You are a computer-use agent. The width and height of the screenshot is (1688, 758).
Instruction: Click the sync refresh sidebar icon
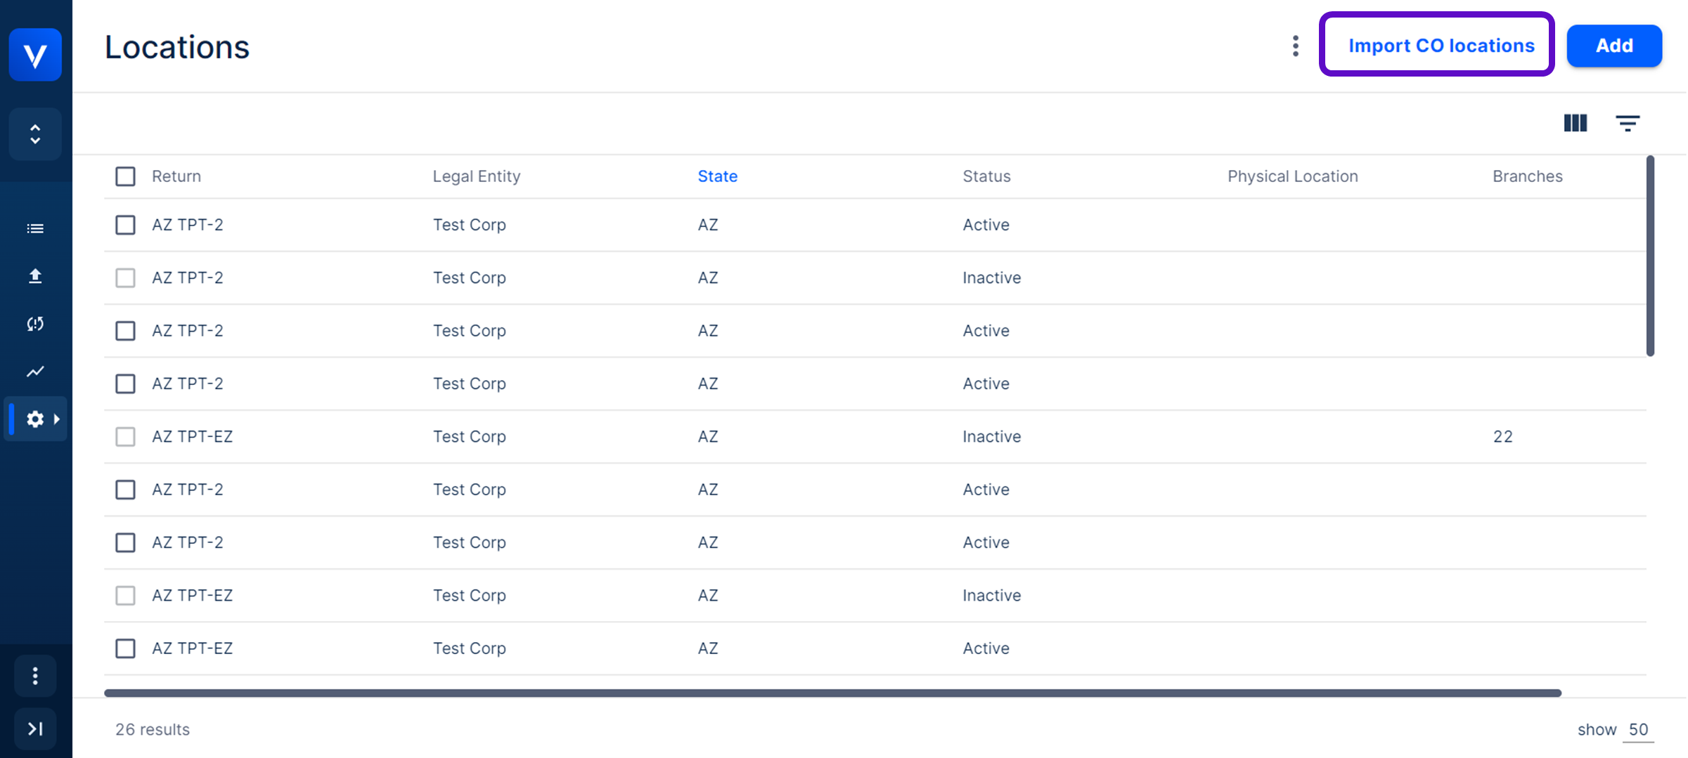click(x=35, y=324)
